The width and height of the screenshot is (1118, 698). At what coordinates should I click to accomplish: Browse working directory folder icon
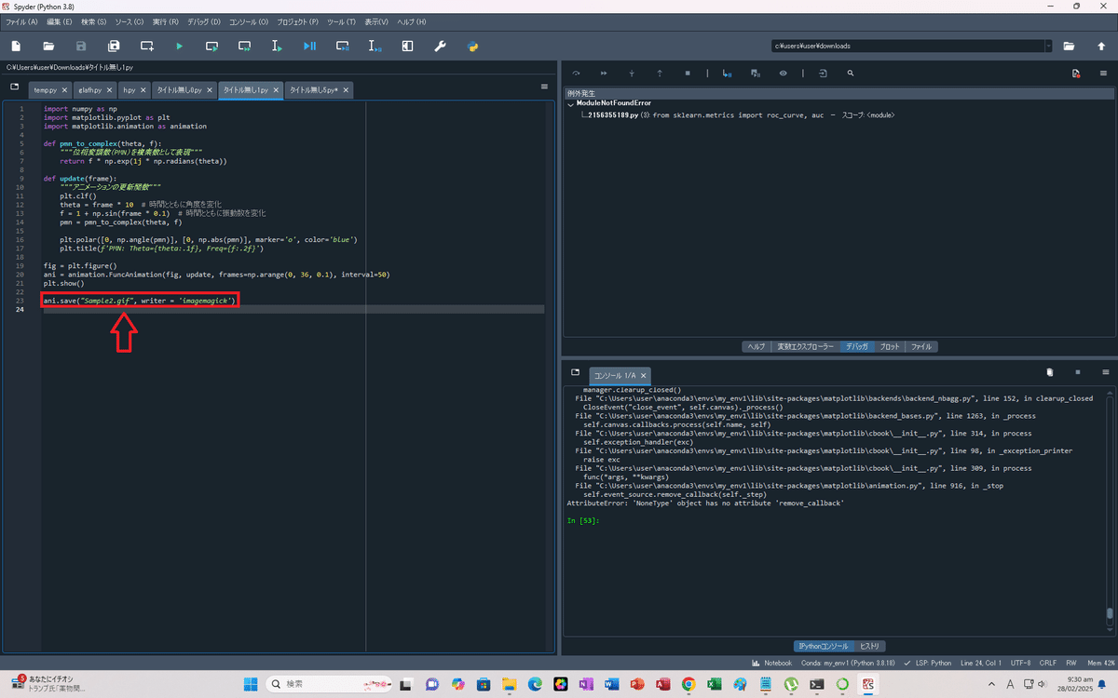point(1069,46)
